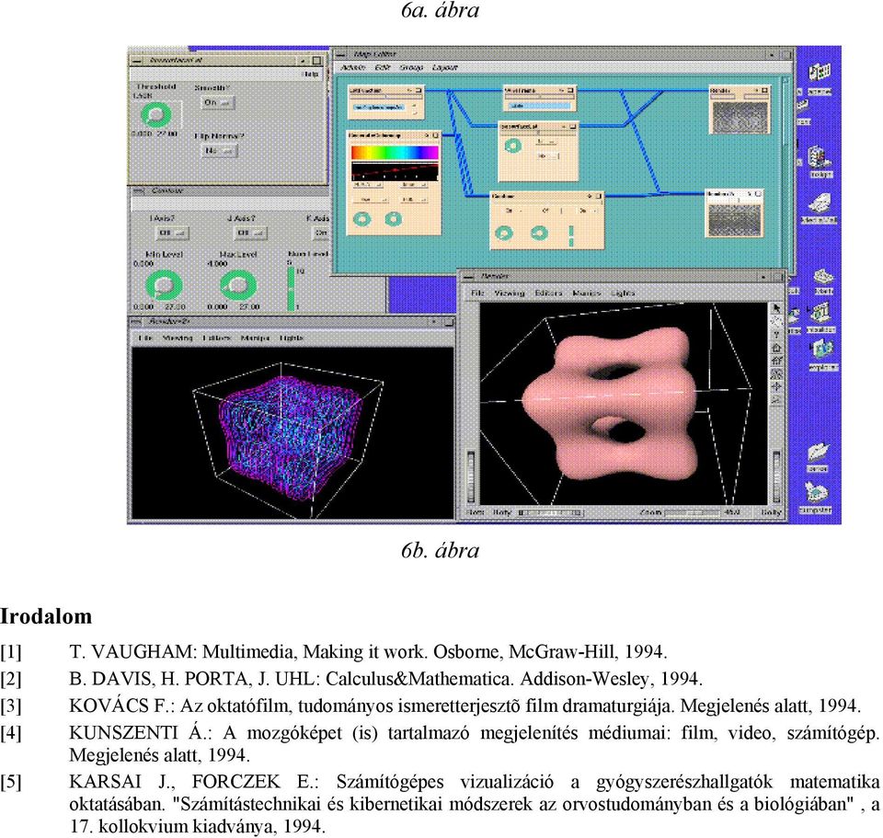
Task: Click the Set Home icon below the house icon
Action: 776,361
